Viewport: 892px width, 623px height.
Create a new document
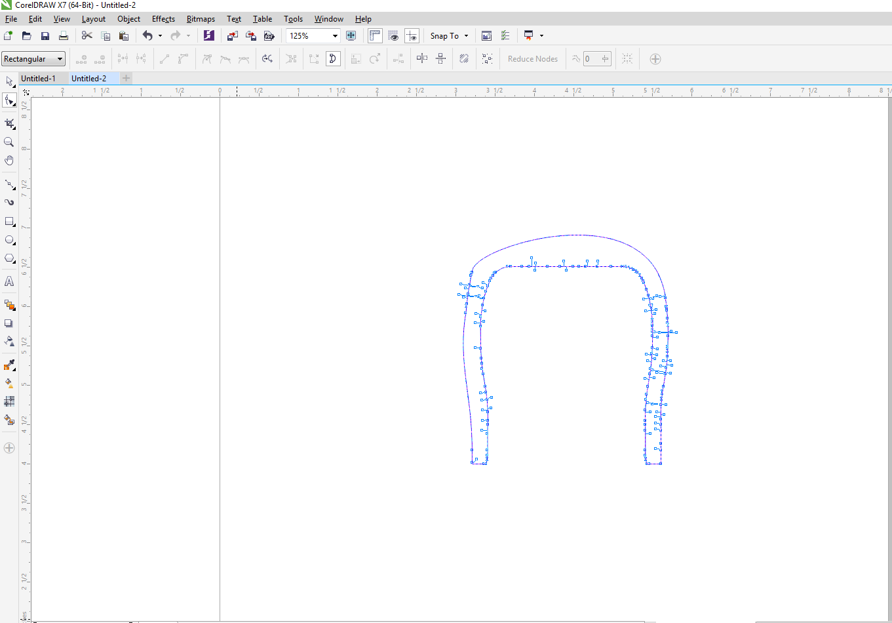[x=9, y=36]
